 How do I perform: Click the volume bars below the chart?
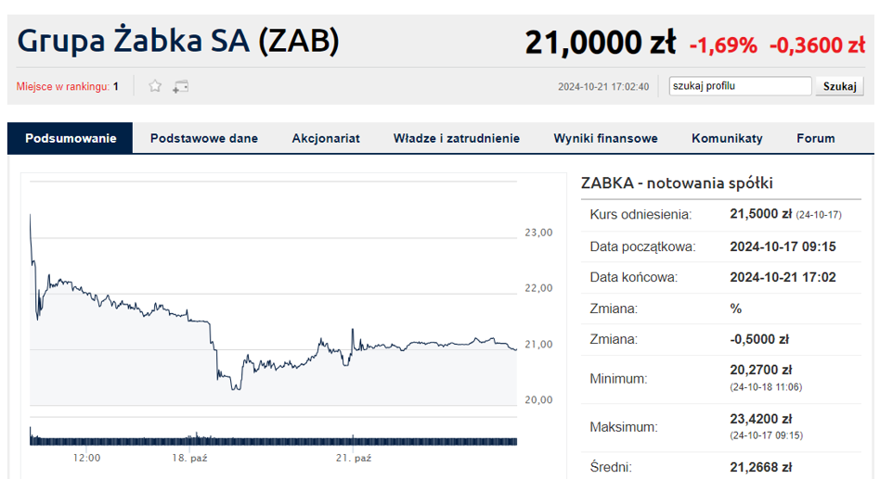pyautogui.click(x=273, y=438)
